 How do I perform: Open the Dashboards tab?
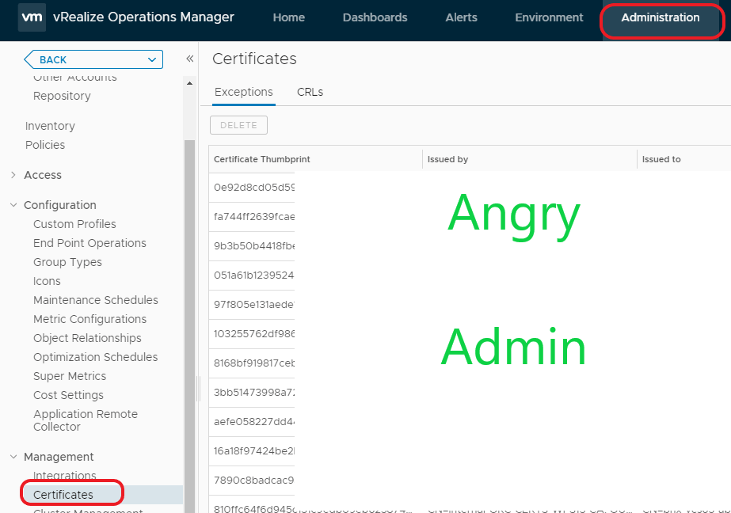tap(375, 17)
